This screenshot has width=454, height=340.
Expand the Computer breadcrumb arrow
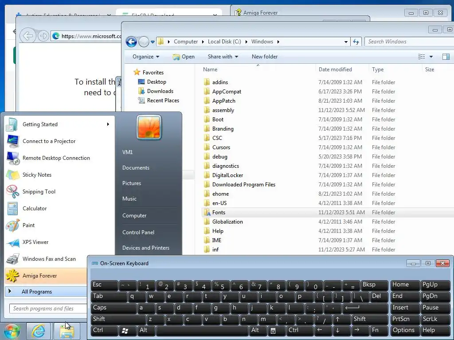tap(203, 42)
